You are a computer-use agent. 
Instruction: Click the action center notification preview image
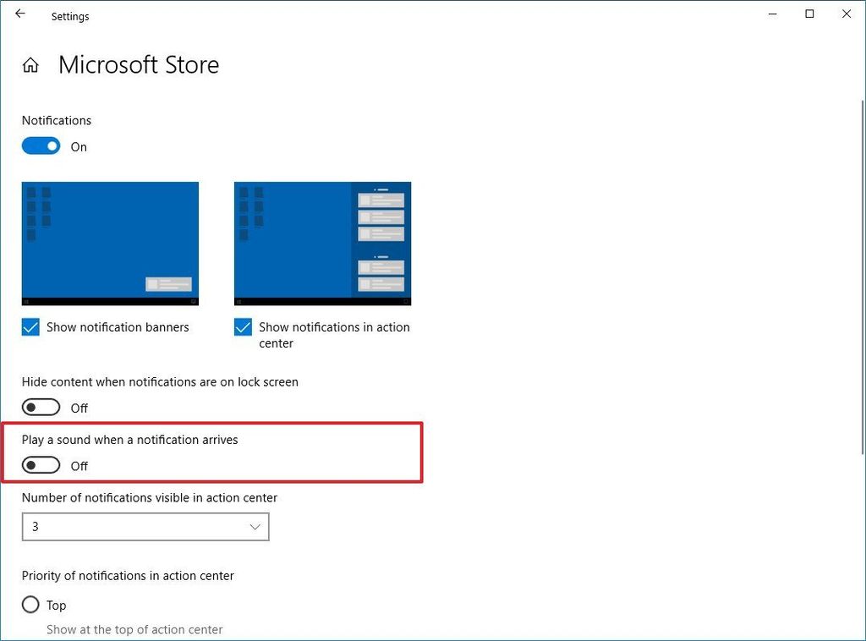(x=322, y=243)
